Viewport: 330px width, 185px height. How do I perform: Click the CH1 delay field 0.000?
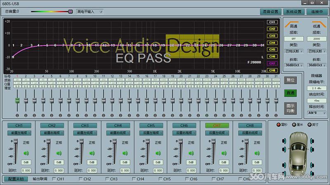click(26, 171)
